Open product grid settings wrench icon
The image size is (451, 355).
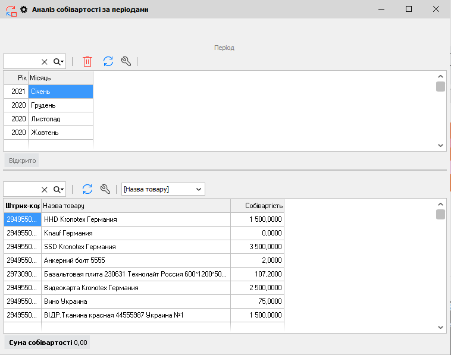click(105, 189)
